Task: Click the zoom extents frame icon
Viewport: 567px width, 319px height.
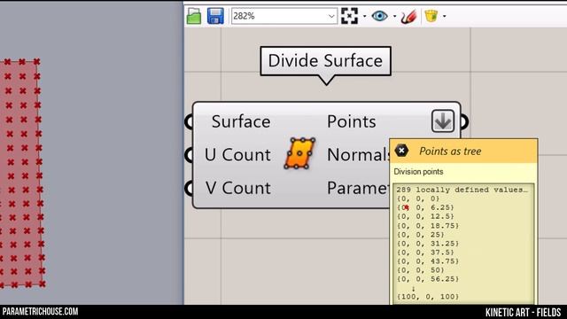Action: (x=349, y=16)
